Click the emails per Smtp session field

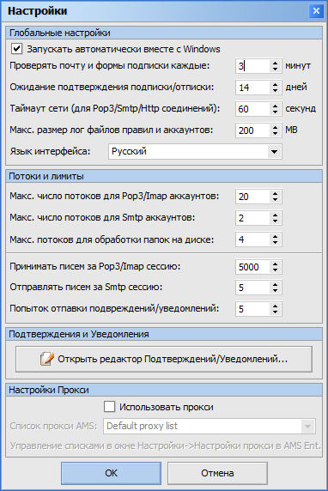coord(252,288)
